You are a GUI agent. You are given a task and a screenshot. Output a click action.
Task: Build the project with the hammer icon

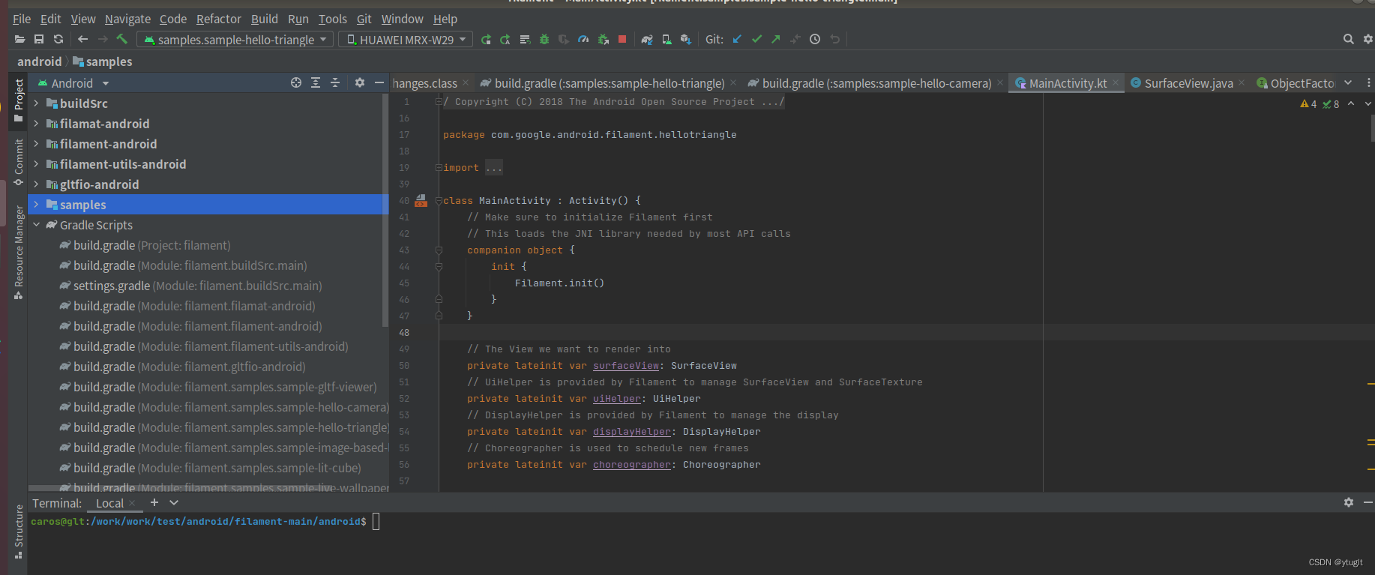(122, 39)
